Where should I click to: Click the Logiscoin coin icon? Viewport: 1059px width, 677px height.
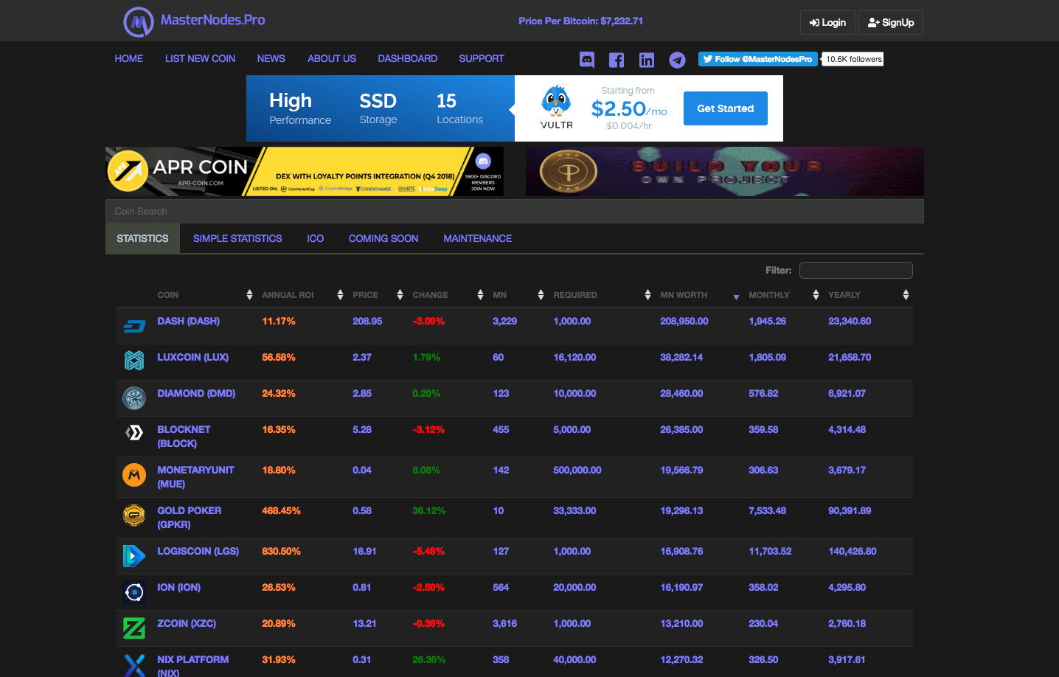pyautogui.click(x=134, y=555)
